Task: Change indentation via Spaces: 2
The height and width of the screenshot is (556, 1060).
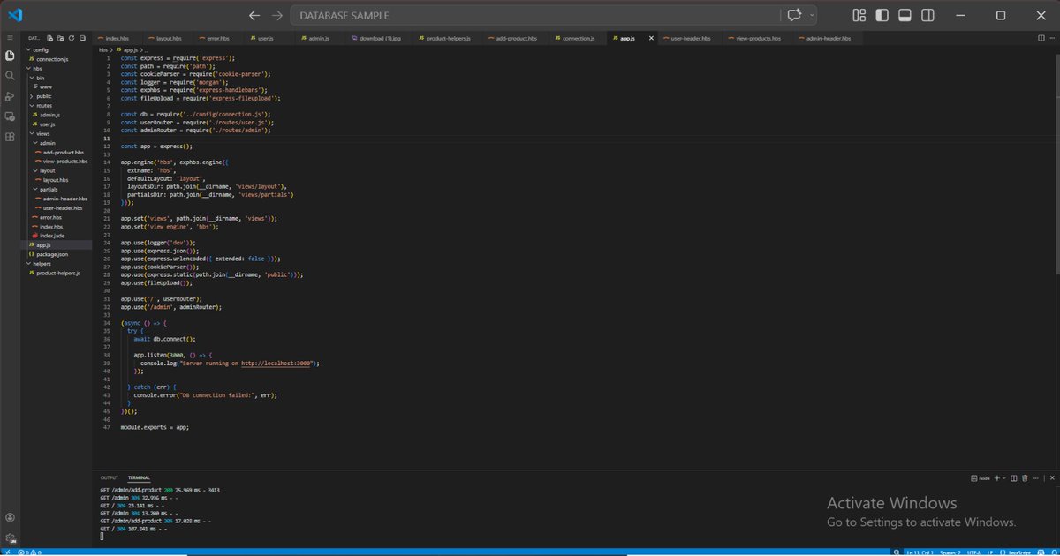Action: pyautogui.click(x=950, y=552)
